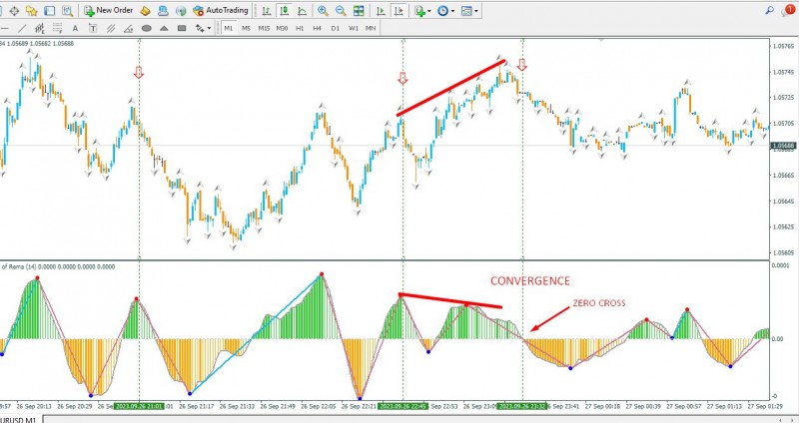This screenshot has height=423, width=799.
Task: Switch timeframe to M15
Action: click(264, 29)
